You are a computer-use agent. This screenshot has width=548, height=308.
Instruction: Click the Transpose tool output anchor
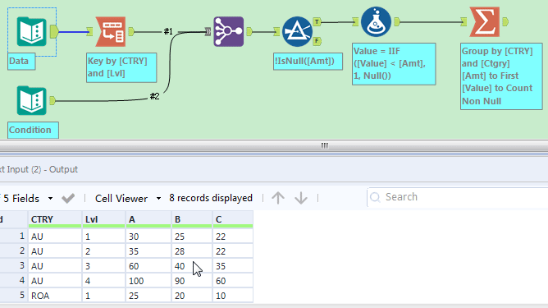tap(131, 32)
